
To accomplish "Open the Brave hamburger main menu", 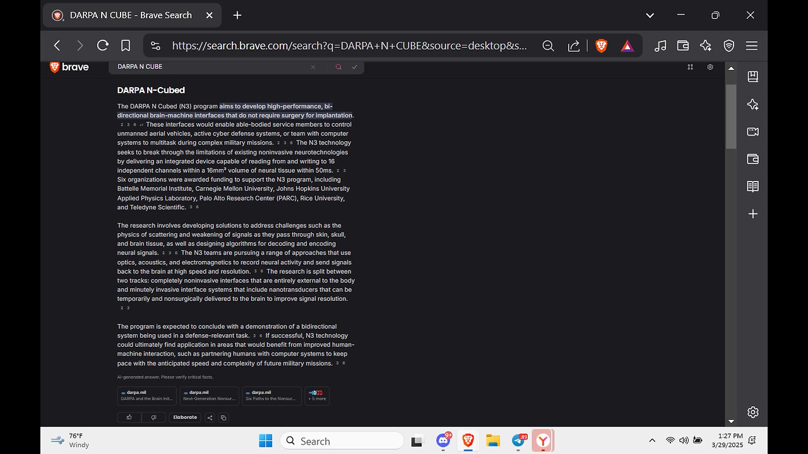I will pyautogui.click(x=752, y=45).
